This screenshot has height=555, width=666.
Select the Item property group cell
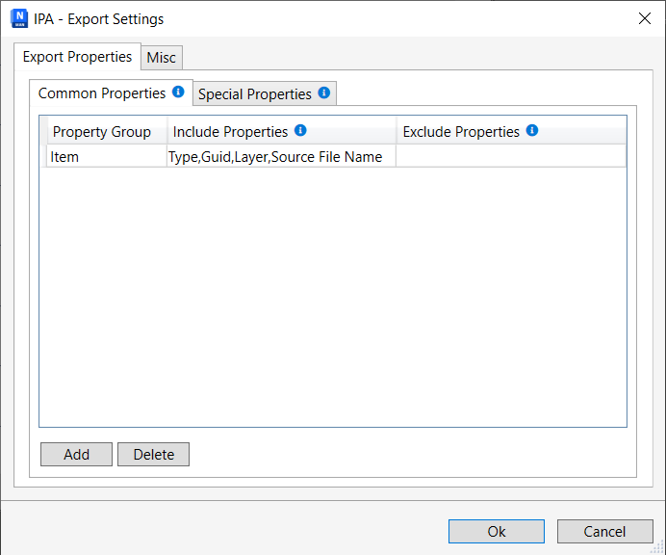click(106, 156)
